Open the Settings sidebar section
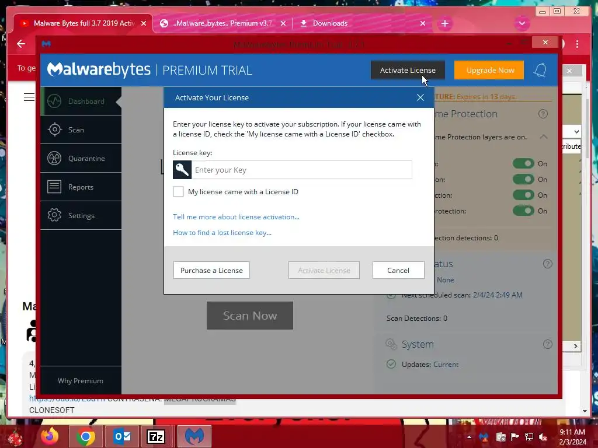The height and width of the screenshot is (448, 598). [x=81, y=216]
